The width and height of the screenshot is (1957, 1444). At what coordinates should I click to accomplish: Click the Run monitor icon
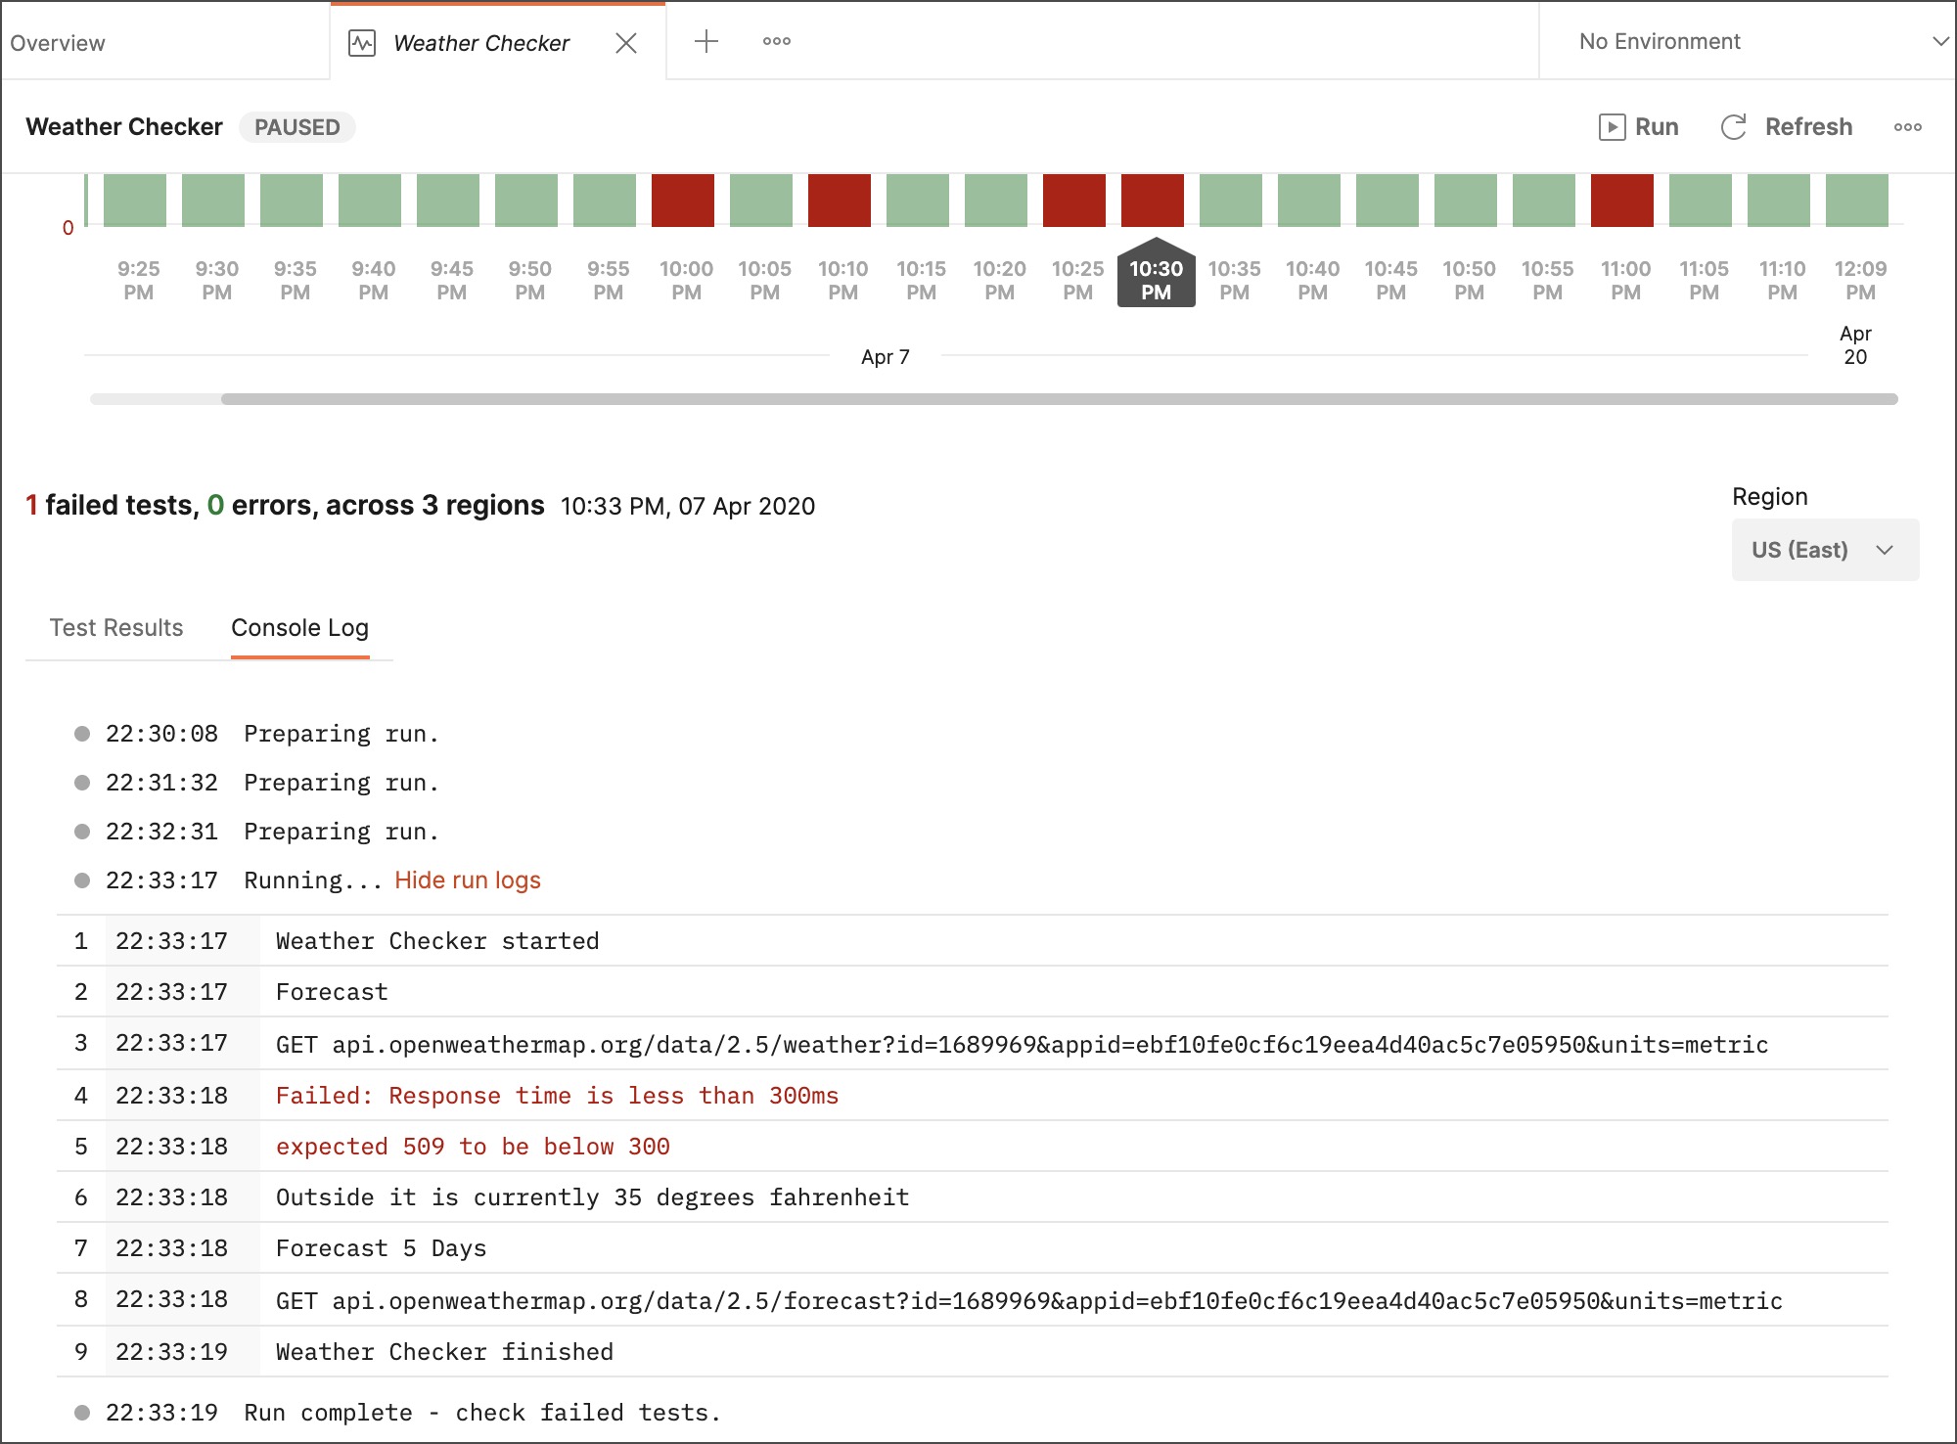[x=1613, y=126]
